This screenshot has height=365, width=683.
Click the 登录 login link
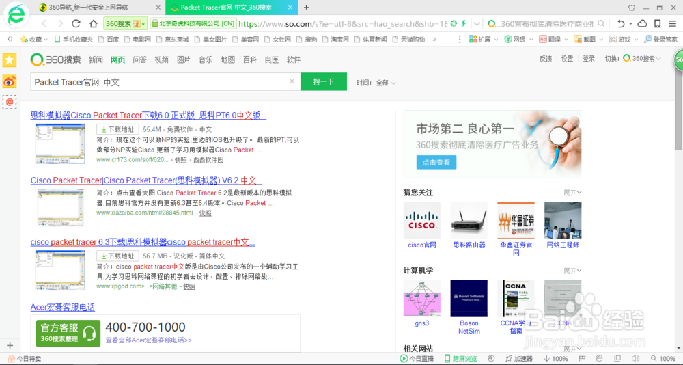[589, 58]
